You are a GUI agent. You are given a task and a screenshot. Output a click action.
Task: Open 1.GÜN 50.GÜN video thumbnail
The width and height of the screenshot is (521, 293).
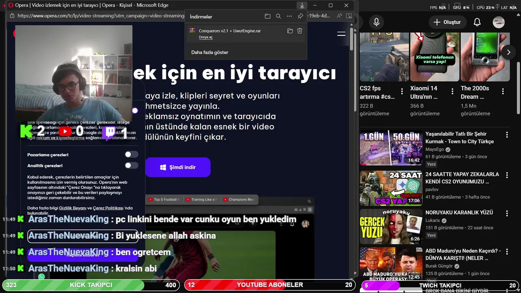[391, 148]
